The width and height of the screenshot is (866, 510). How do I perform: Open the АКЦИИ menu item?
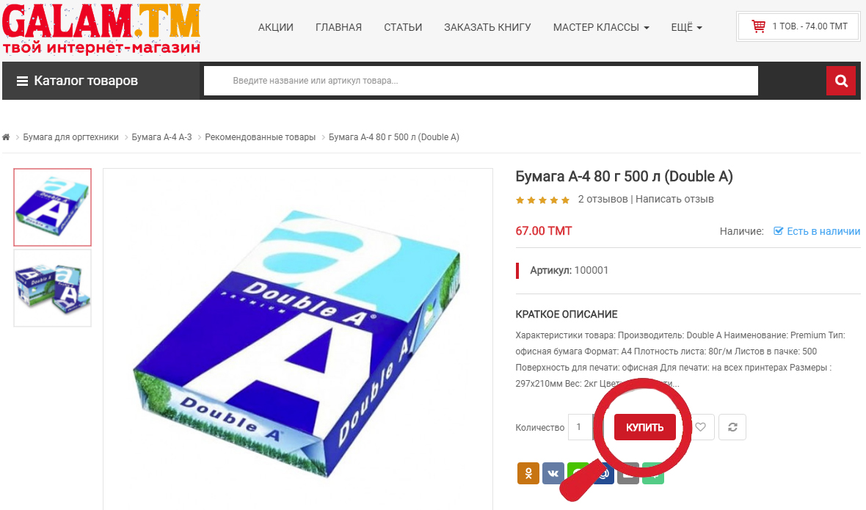coord(276,27)
